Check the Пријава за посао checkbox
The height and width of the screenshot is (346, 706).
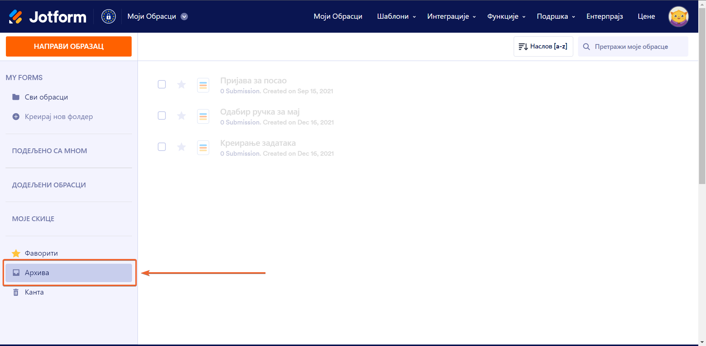162,84
